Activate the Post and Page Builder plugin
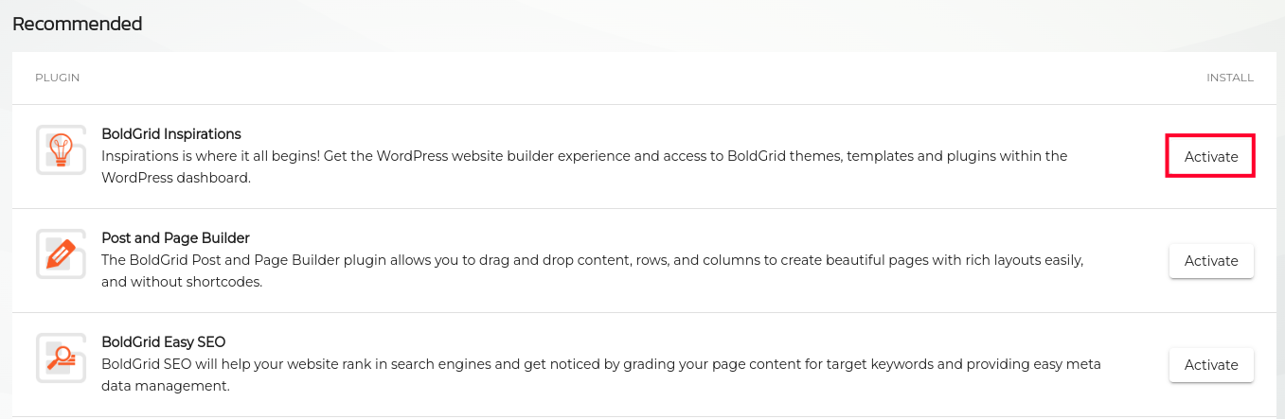 coord(1210,261)
